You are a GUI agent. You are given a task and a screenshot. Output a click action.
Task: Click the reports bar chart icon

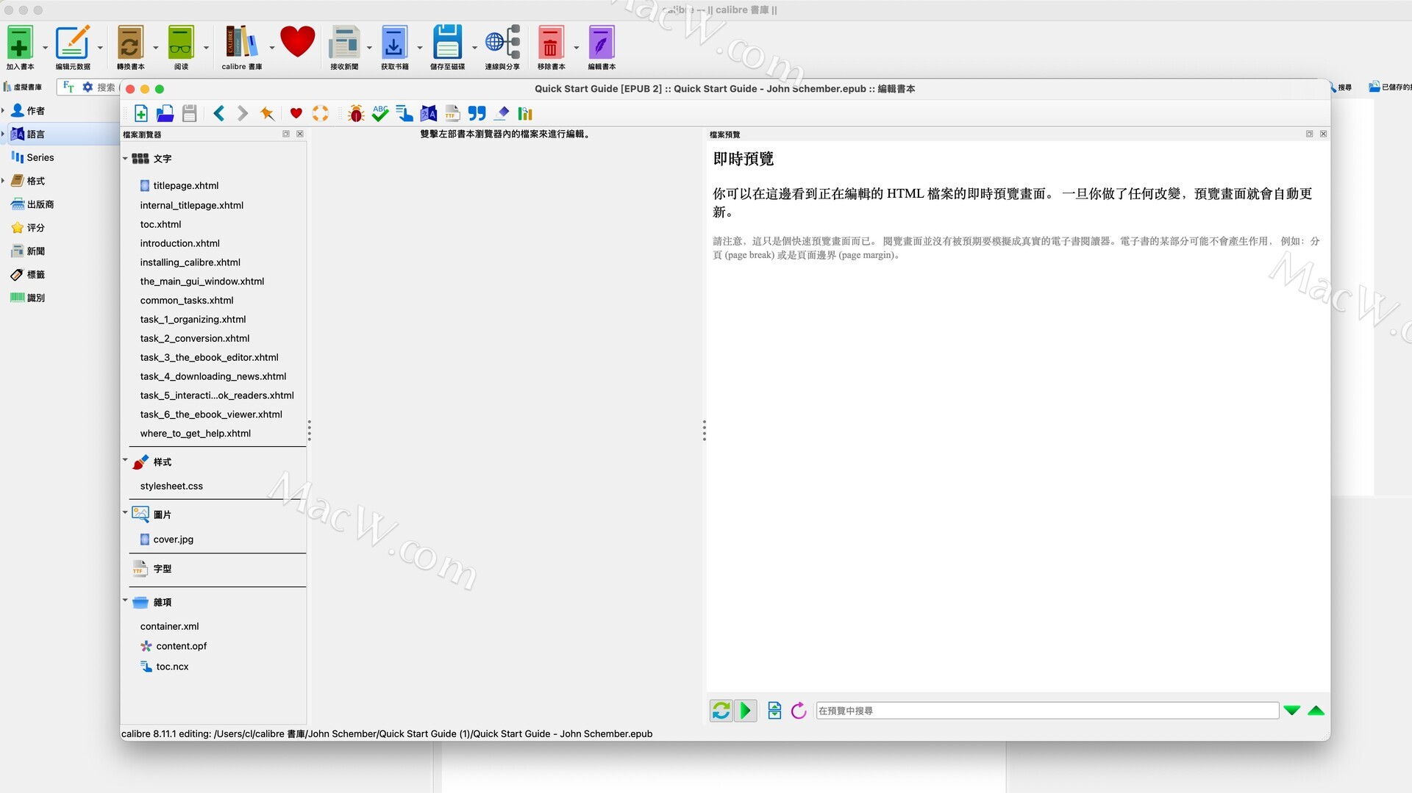click(x=525, y=113)
